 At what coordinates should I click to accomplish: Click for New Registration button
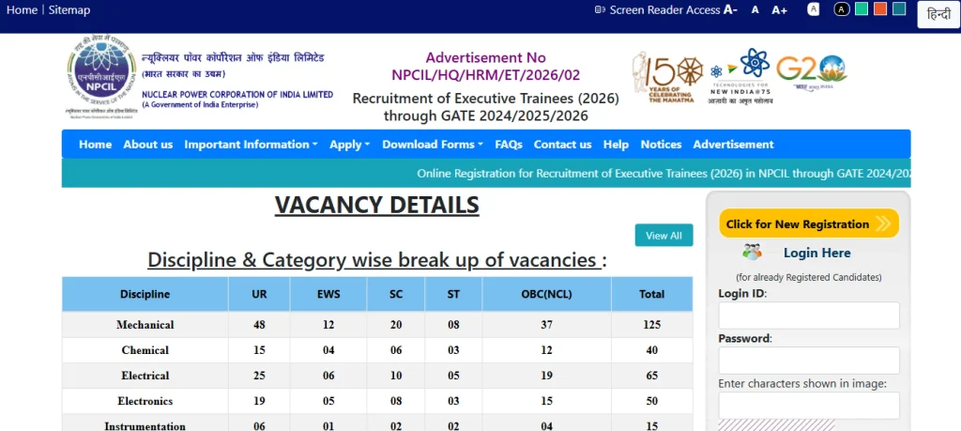point(809,223)
